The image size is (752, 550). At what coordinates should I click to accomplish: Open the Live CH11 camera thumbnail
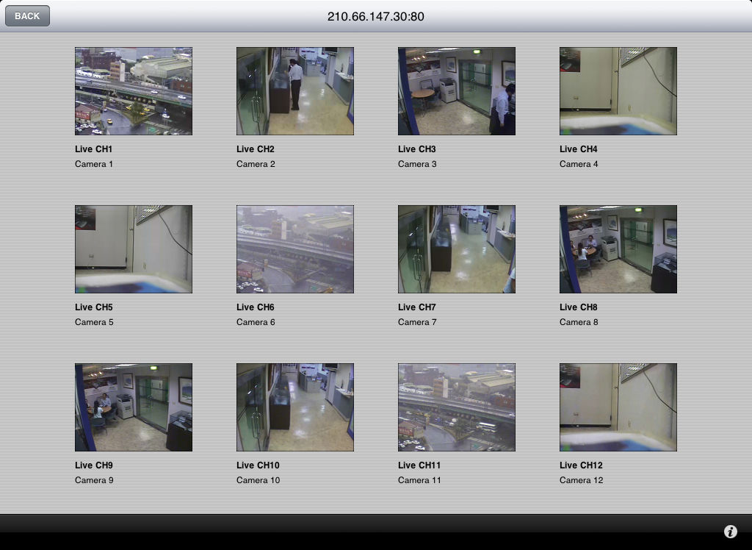pyautogui.click(x=457, y=407)
